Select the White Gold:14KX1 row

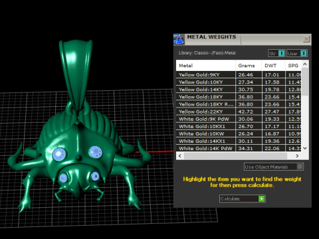[239, 141]
